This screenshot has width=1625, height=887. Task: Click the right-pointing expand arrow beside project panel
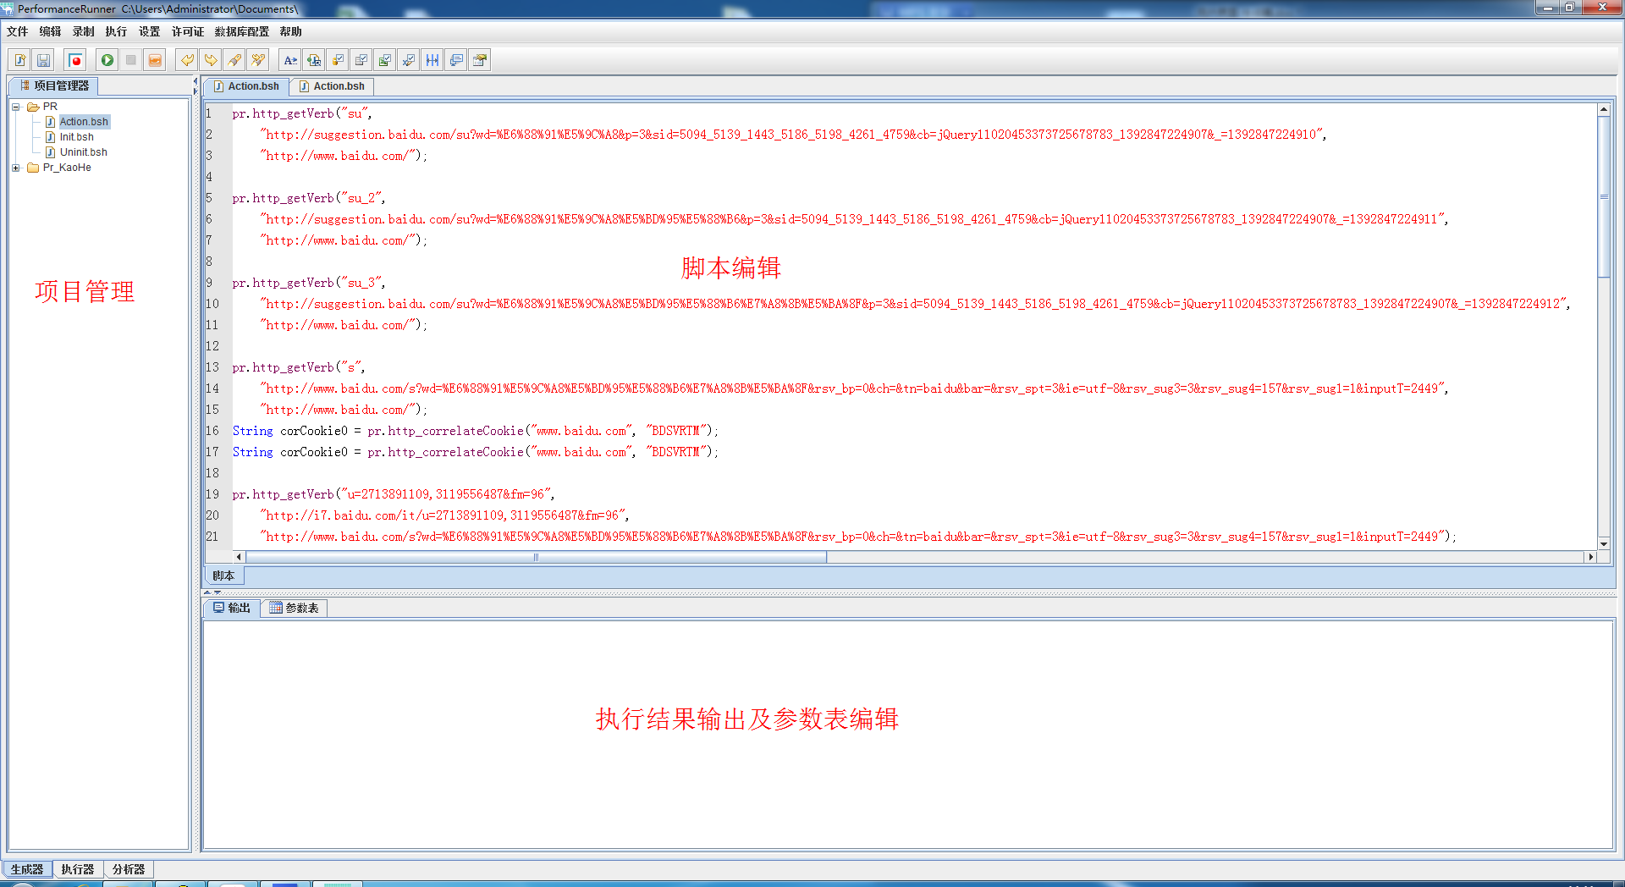(196, 91)
